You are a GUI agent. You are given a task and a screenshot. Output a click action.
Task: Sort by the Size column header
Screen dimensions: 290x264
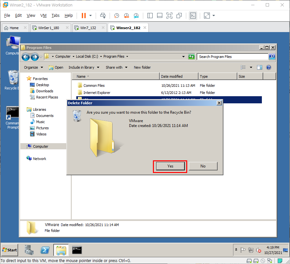[x=250, y=76]
